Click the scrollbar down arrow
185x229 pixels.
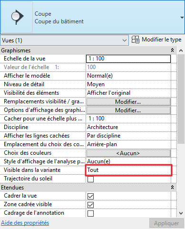(x=181, y=213)
